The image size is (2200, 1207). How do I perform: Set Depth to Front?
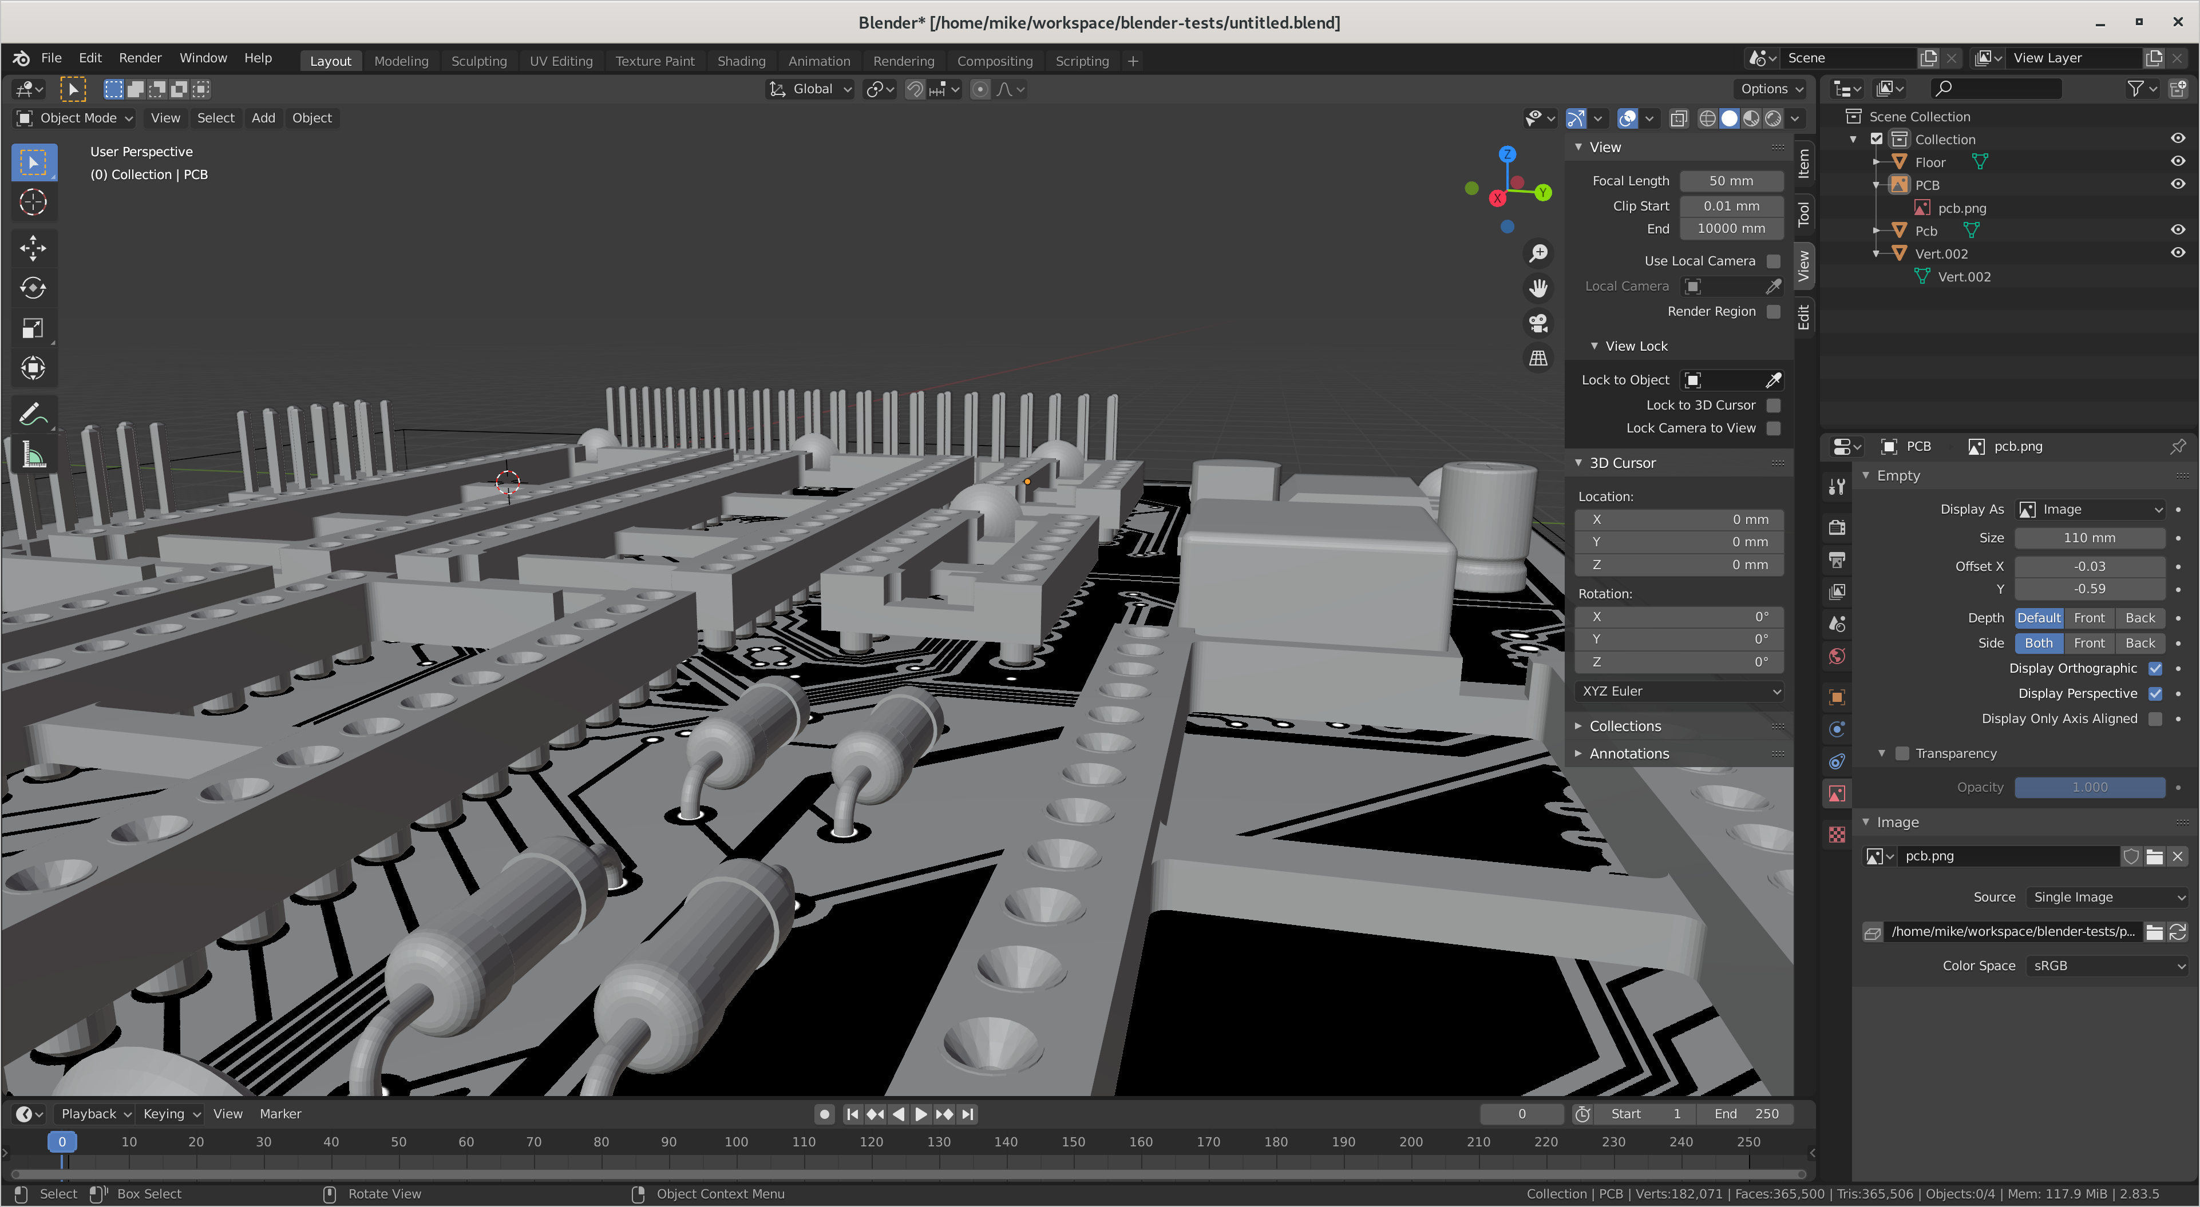(2089, 618)
